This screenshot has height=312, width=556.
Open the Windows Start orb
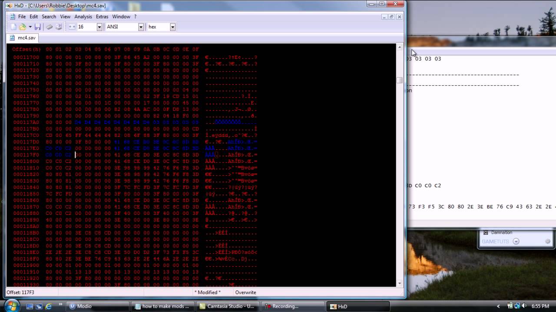click(x=11, y=305)
